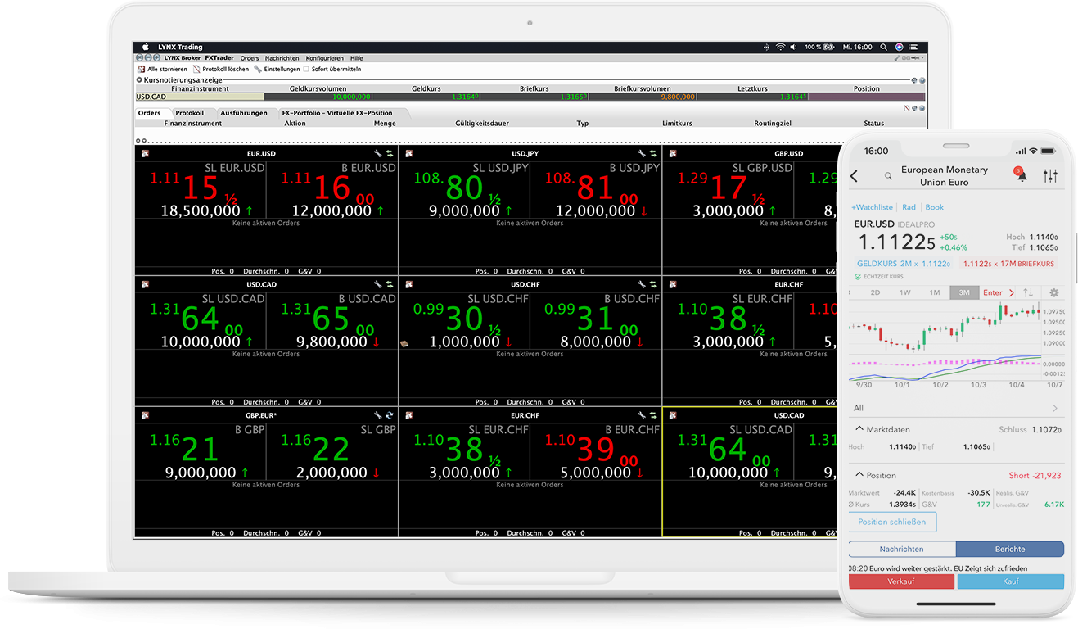
Task: Click the Alle stornieren icon
Action: pyautogui.click(x=141, y=69)
